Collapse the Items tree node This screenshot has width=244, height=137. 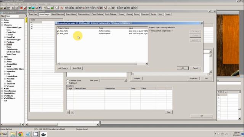(x=2, y=57)
